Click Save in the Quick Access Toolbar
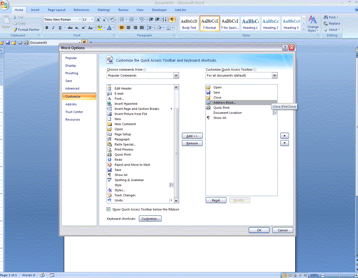Screen dimensions: 358x278 point(8,42)
